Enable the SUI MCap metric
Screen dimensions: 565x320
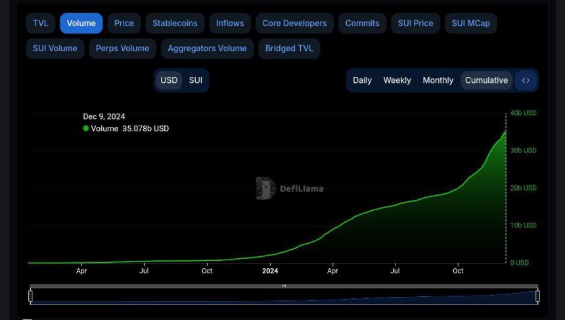(470, 23)
